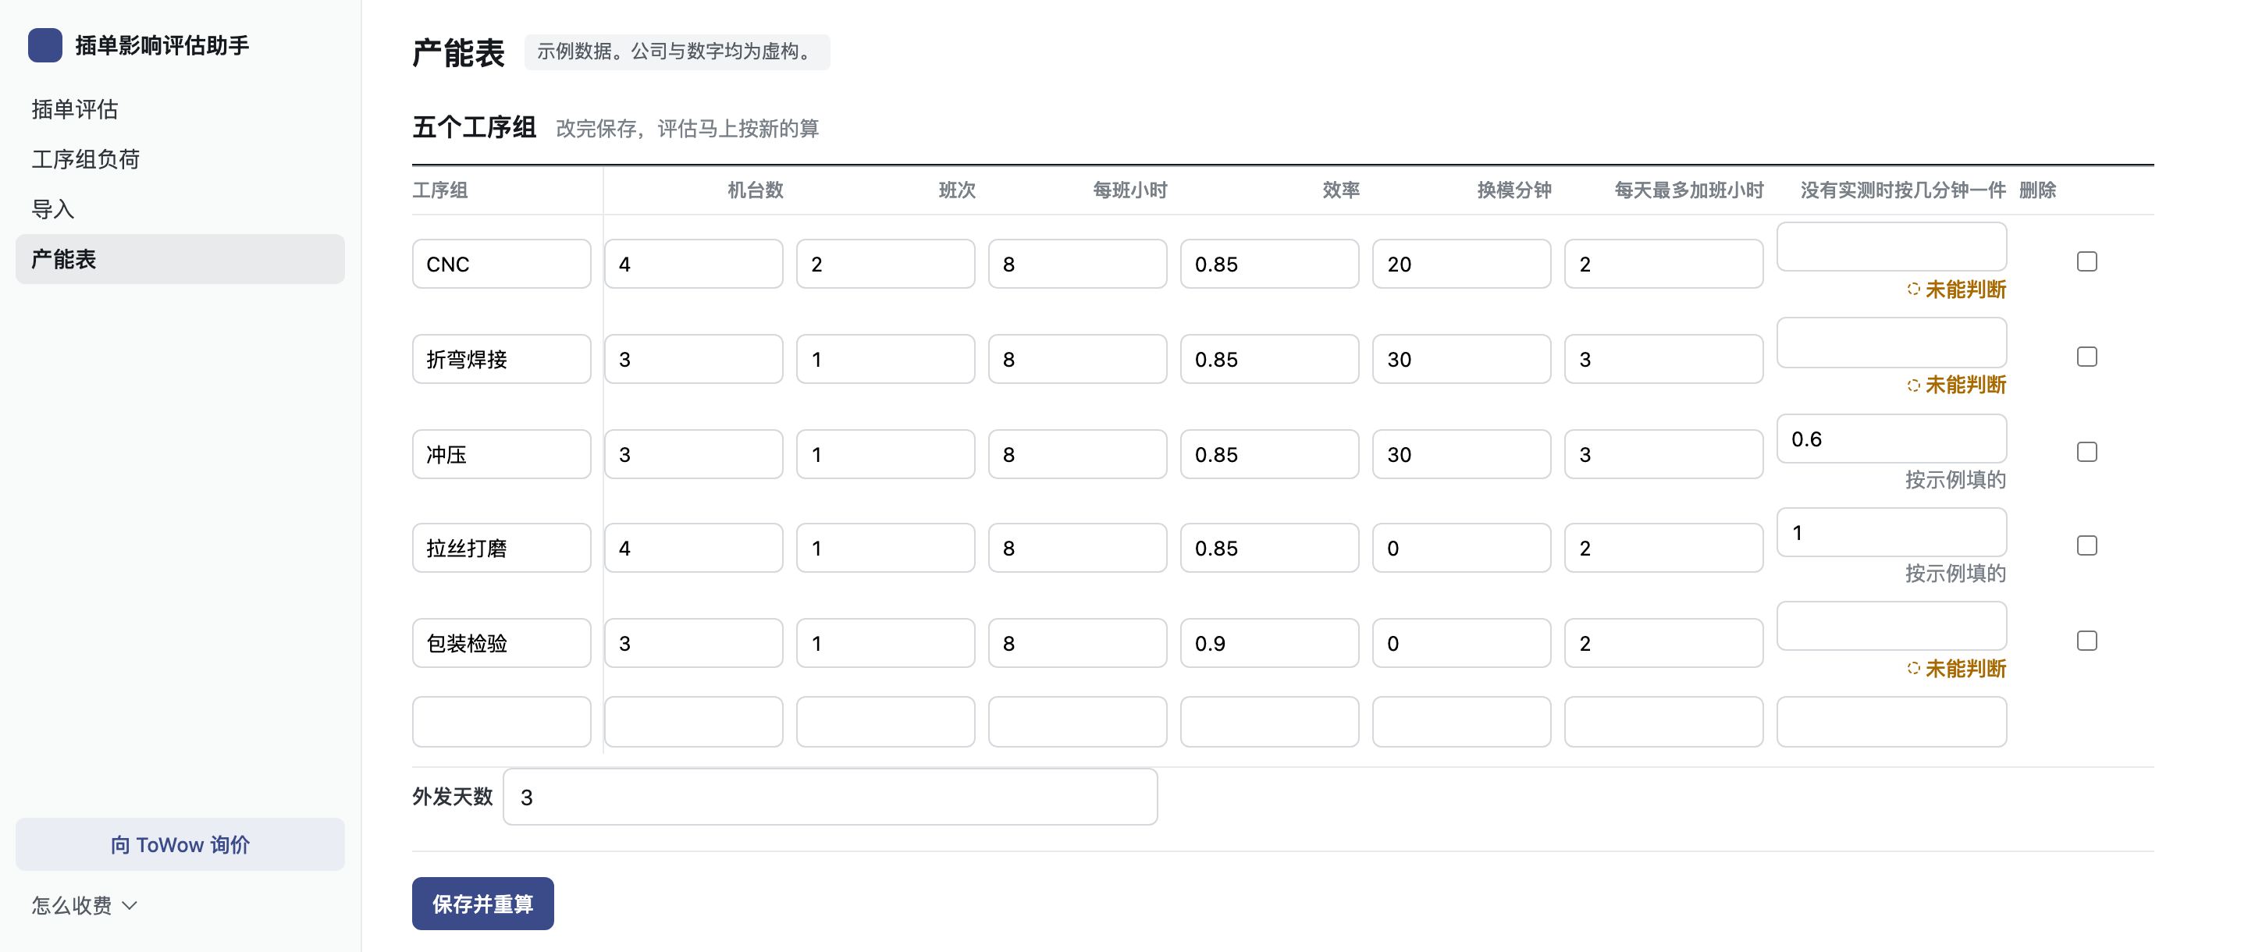Click the 拉丝打磨 minutes-per-piece field showing 1
Image resolution: width=2248 pixels, height=952 pixels.
[x=1892, y=532]
